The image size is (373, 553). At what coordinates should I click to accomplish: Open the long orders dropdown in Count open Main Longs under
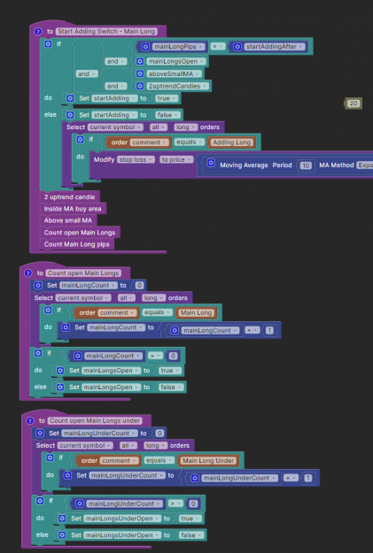(x=155, y=445)
